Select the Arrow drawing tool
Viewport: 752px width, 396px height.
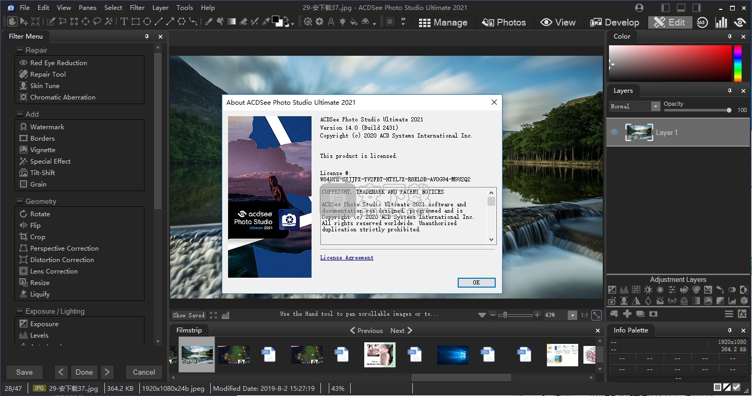pos(170,22)
